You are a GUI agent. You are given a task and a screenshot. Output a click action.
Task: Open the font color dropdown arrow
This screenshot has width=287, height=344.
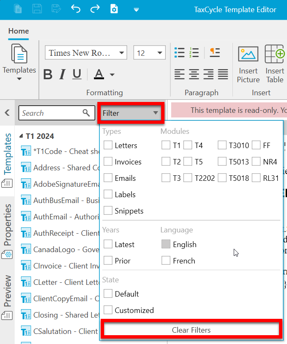[x=112, y=75]
